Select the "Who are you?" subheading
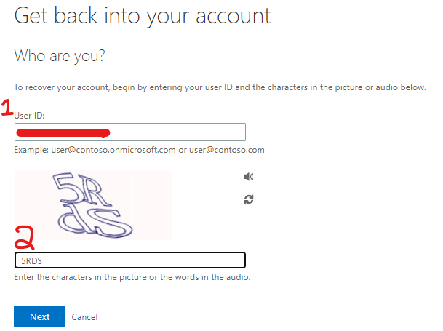Image resolution: width=443 pixels, height=331 pixels. tap(60, 55)
